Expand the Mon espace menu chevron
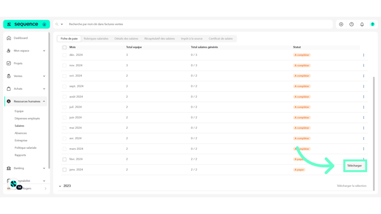381x214 pixels. (x=44, y=51)
